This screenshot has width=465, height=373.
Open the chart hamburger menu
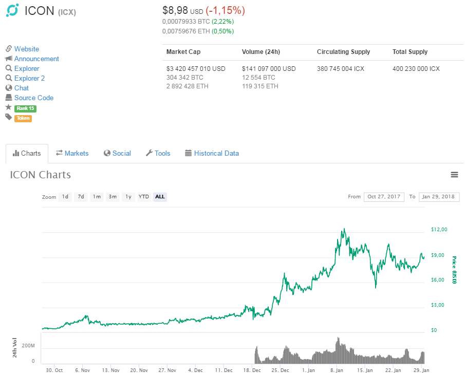coord(454,175)
